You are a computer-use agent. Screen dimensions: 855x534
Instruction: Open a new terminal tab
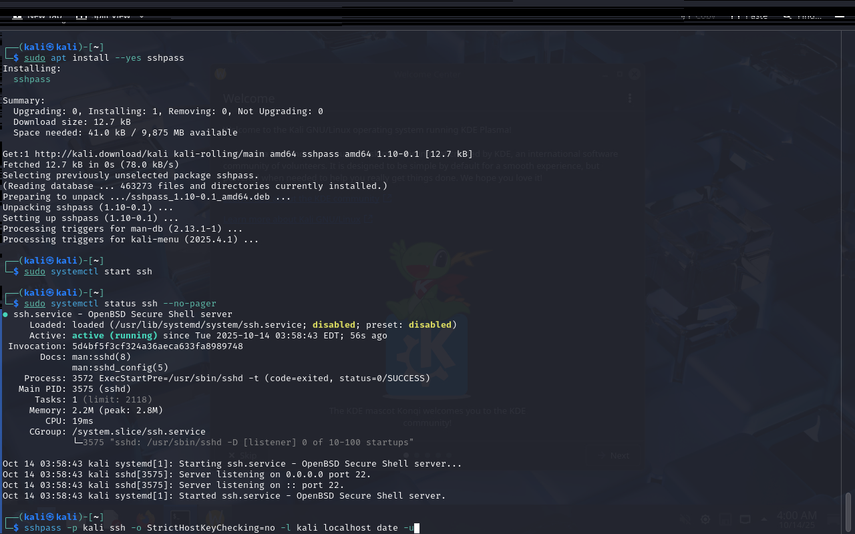coord(40,15)
